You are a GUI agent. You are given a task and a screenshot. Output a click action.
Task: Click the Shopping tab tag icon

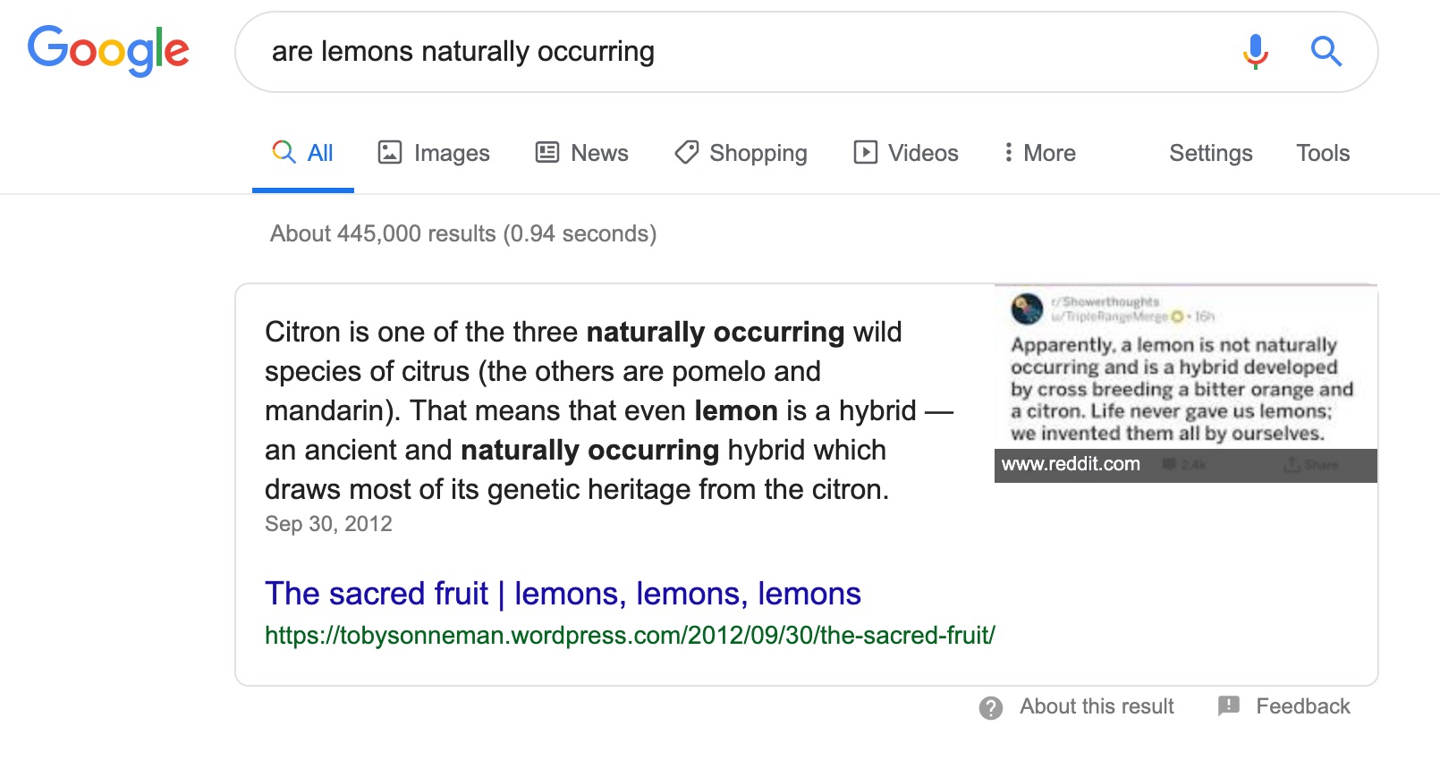click(x=687, y=152)
